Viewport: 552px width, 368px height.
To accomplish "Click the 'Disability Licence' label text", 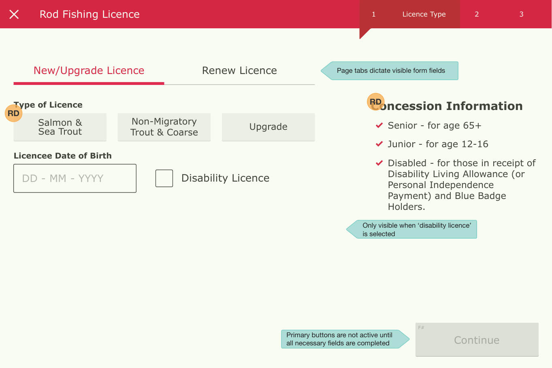I will click(225, 178).
